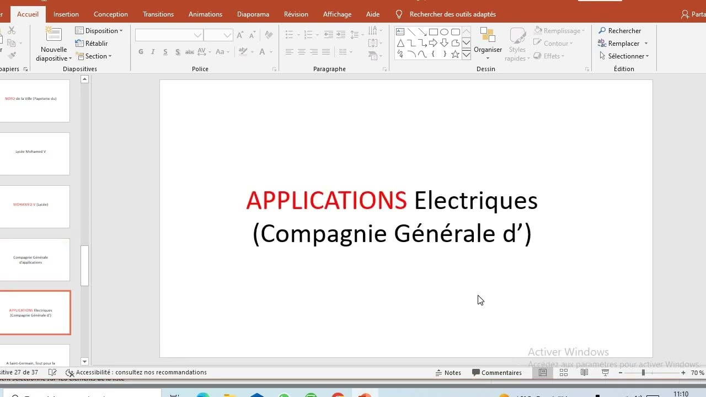
Task: Open the Diaporama tab
Action: [x=253, y=14]
